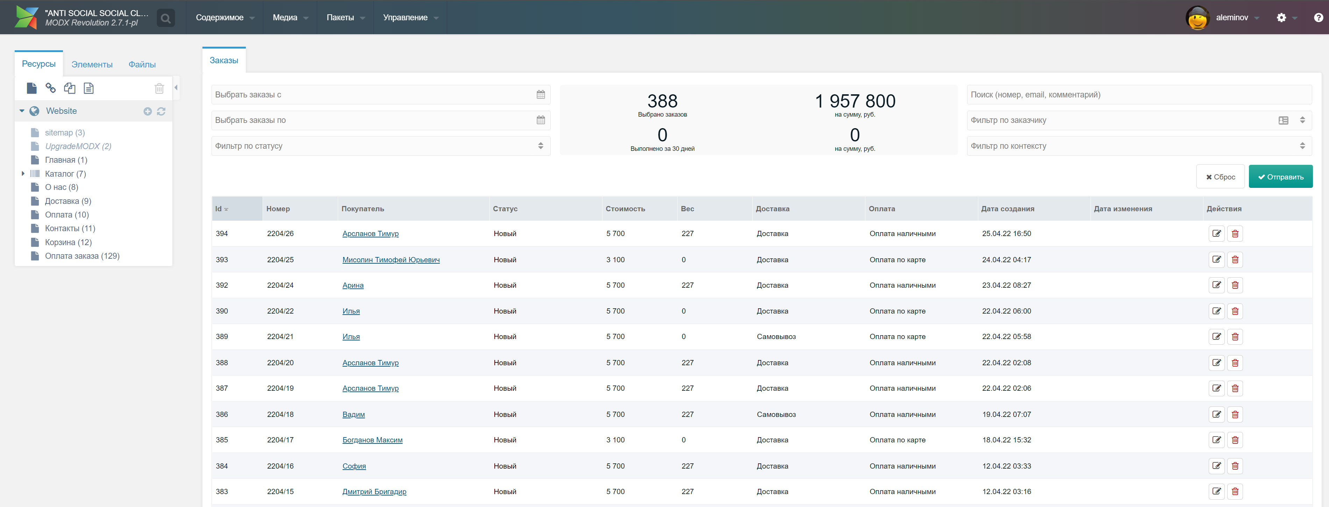Select the Оплата заказа (129) resource
The width and height of the screenshot is (1329, 507).
tap(82, 256)
